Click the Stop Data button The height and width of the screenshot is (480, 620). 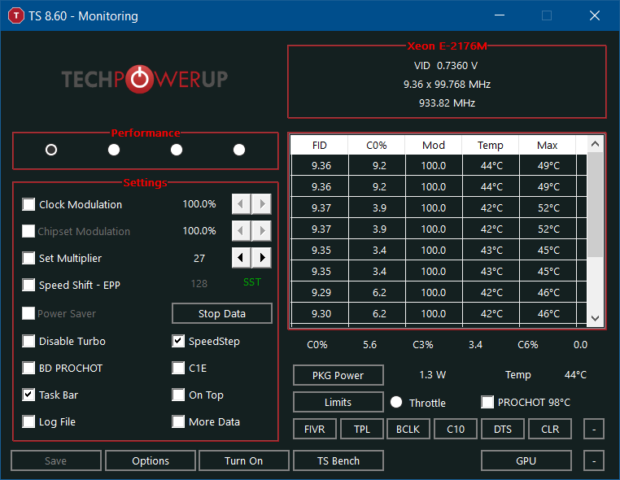pos(222,313)
